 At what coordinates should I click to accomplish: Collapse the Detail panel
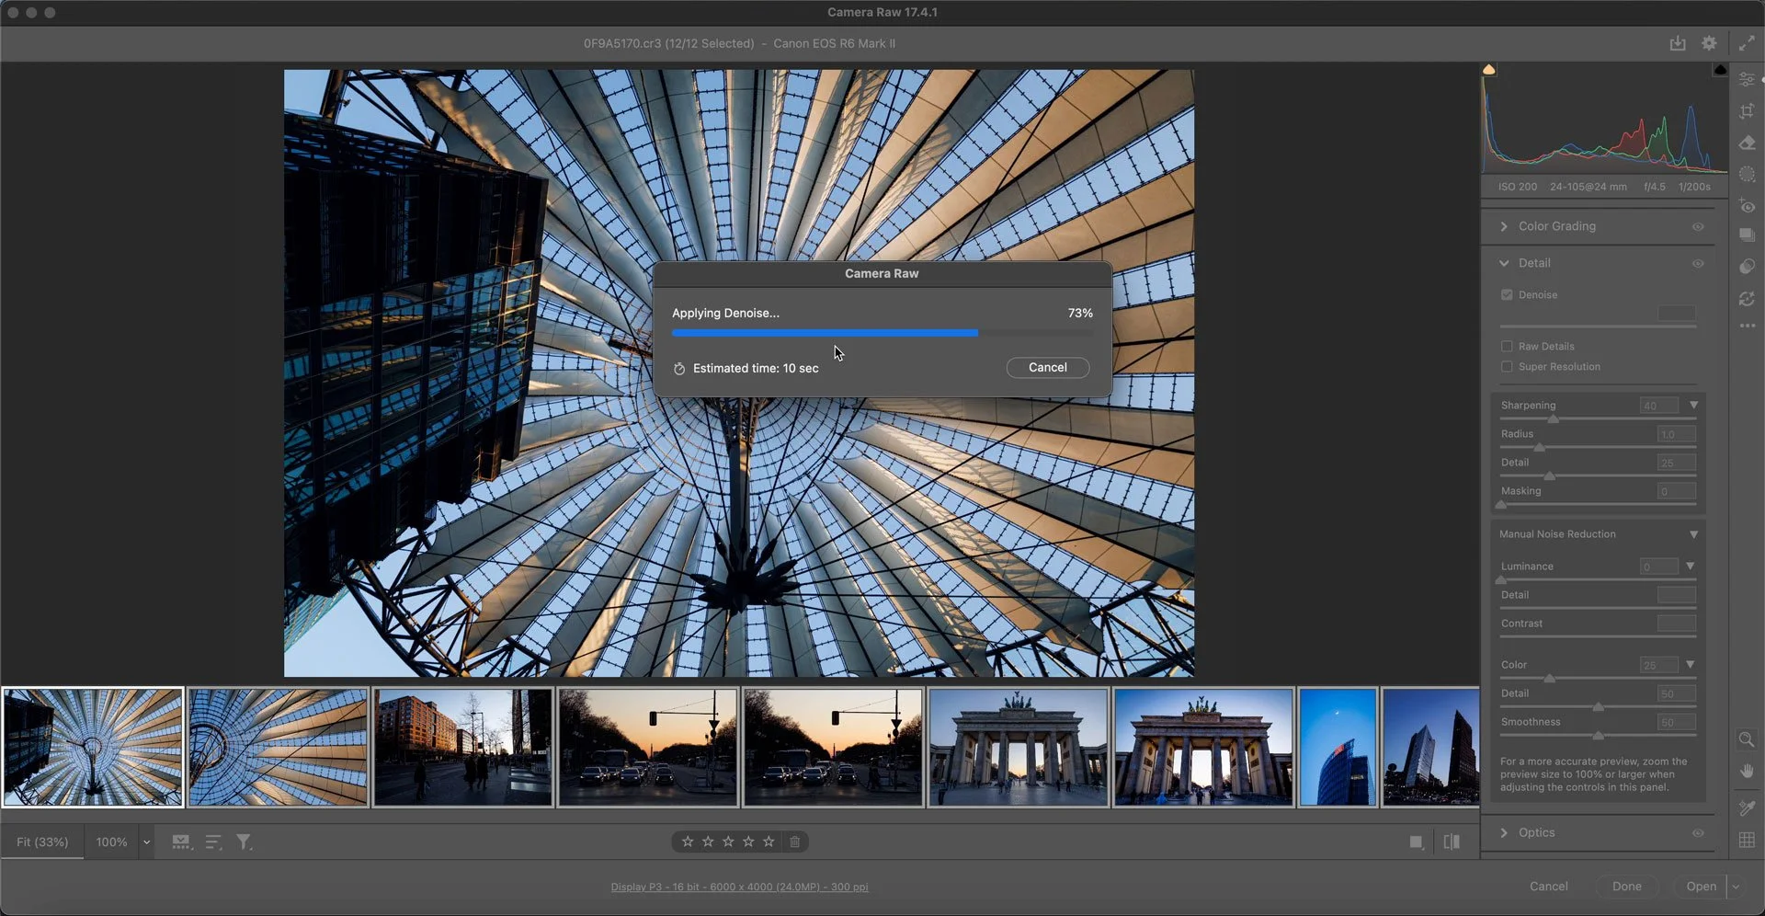(x=1504, y=263)
